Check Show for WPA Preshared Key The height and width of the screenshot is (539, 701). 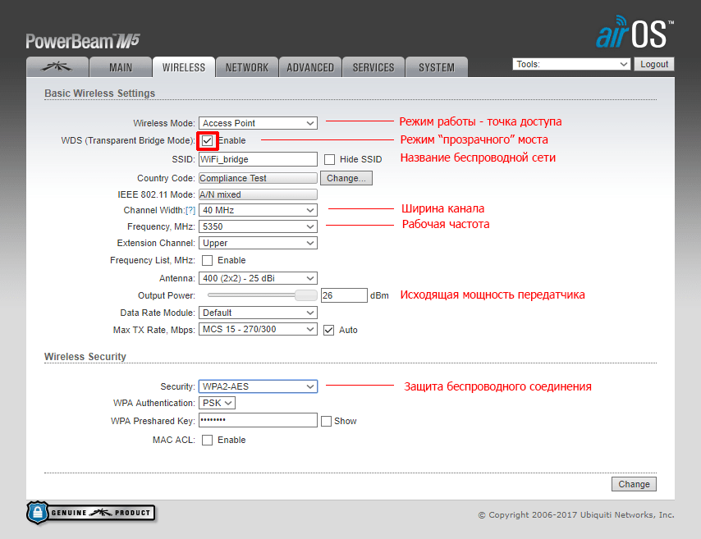(x=327, y=421)
